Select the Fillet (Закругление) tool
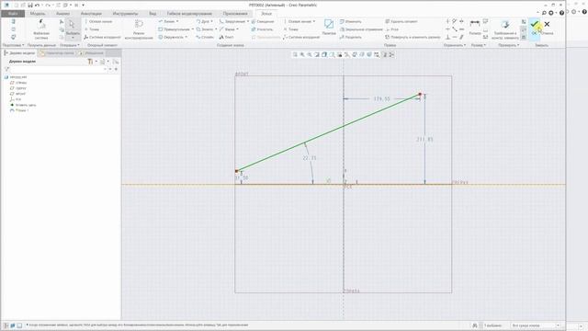Image resolution: width=588 pixels, height=331 pixels. [x=232, y=21]
